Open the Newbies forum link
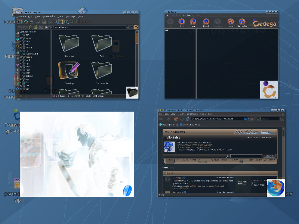 (178, 178)
